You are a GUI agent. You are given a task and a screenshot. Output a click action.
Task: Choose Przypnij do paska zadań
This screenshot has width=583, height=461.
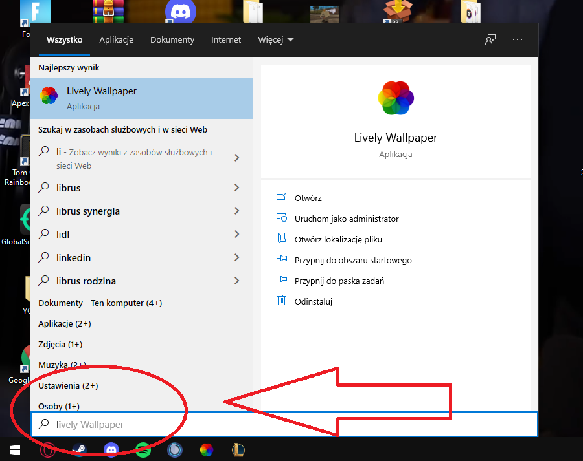339,281
